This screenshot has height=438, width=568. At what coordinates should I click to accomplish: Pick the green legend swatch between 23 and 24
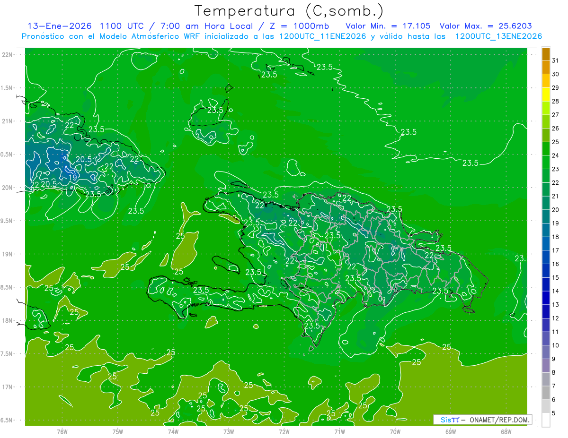pos(546,162)
